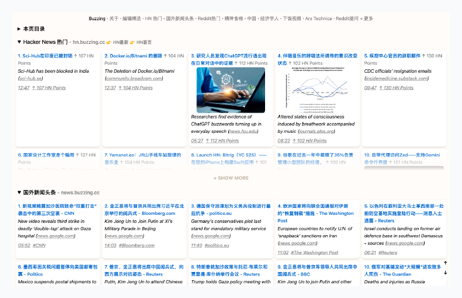
Task: Click SHOW MORE under Hacker News
Action: (x=231, y=178)
